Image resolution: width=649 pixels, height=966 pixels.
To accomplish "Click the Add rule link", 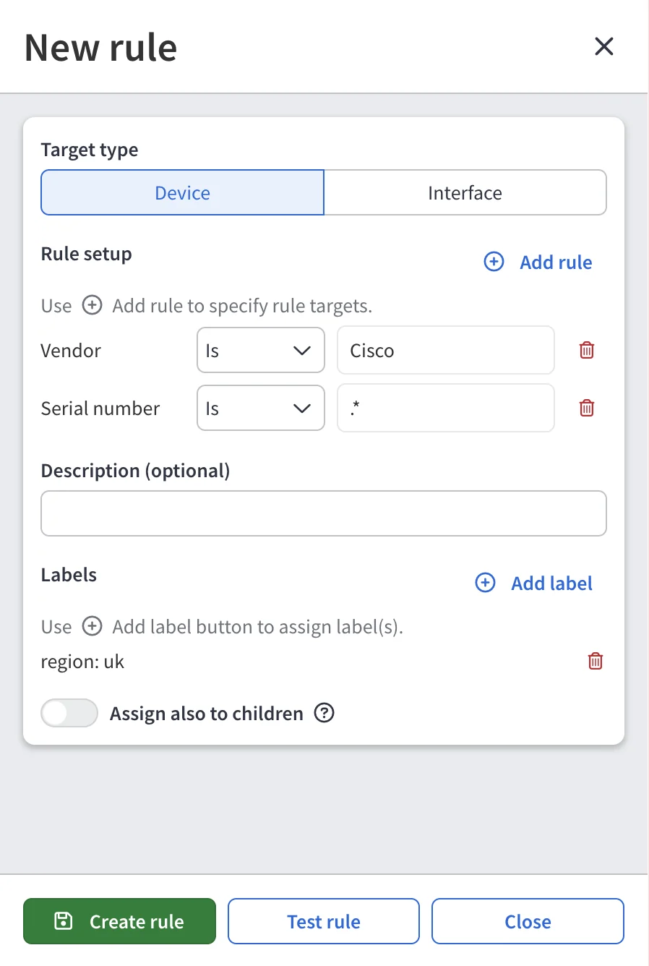I will click(x=556, y=262).
